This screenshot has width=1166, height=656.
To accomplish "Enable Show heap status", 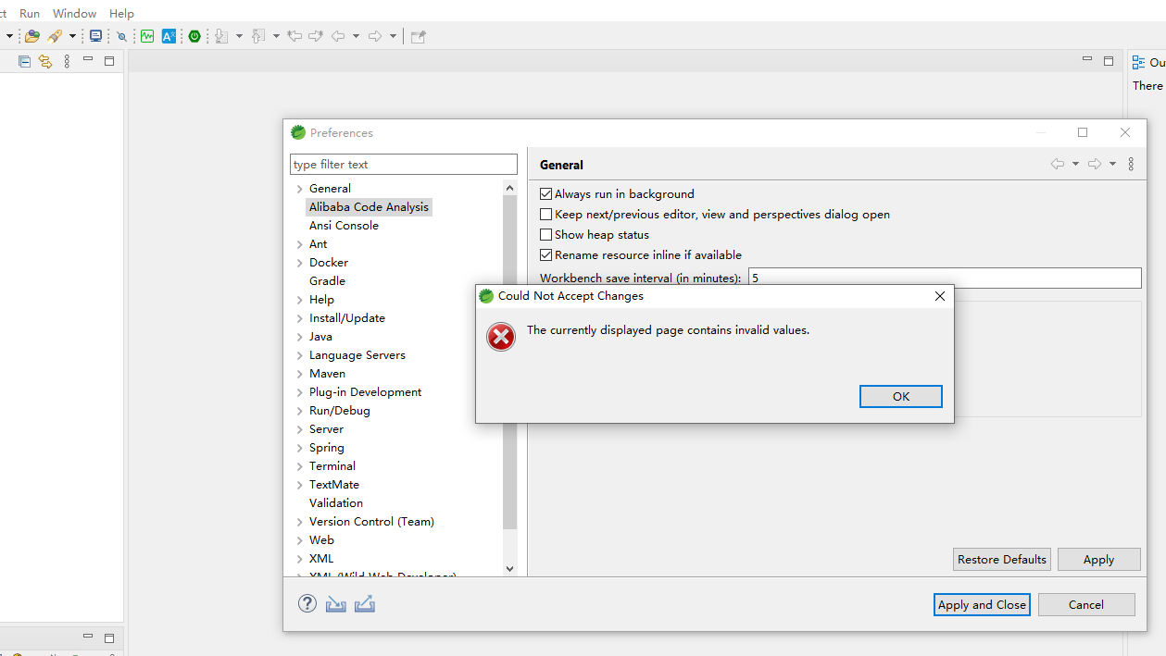I will [546, 234].
